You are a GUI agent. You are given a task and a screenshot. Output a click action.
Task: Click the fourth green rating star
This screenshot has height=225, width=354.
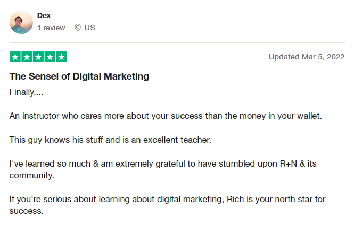click(x=50, y=57)
